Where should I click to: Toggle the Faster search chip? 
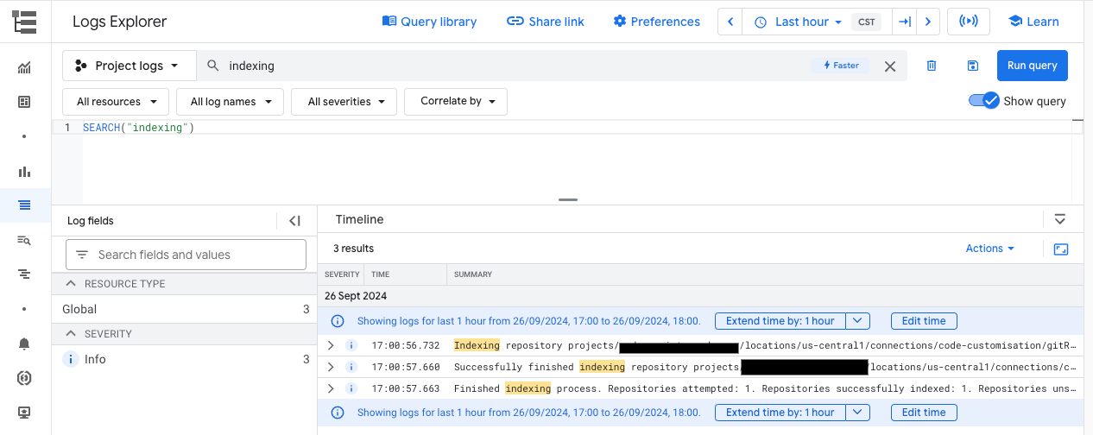point(841,66)
